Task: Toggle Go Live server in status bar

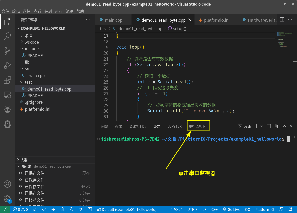Action: [x=231, y=210]
